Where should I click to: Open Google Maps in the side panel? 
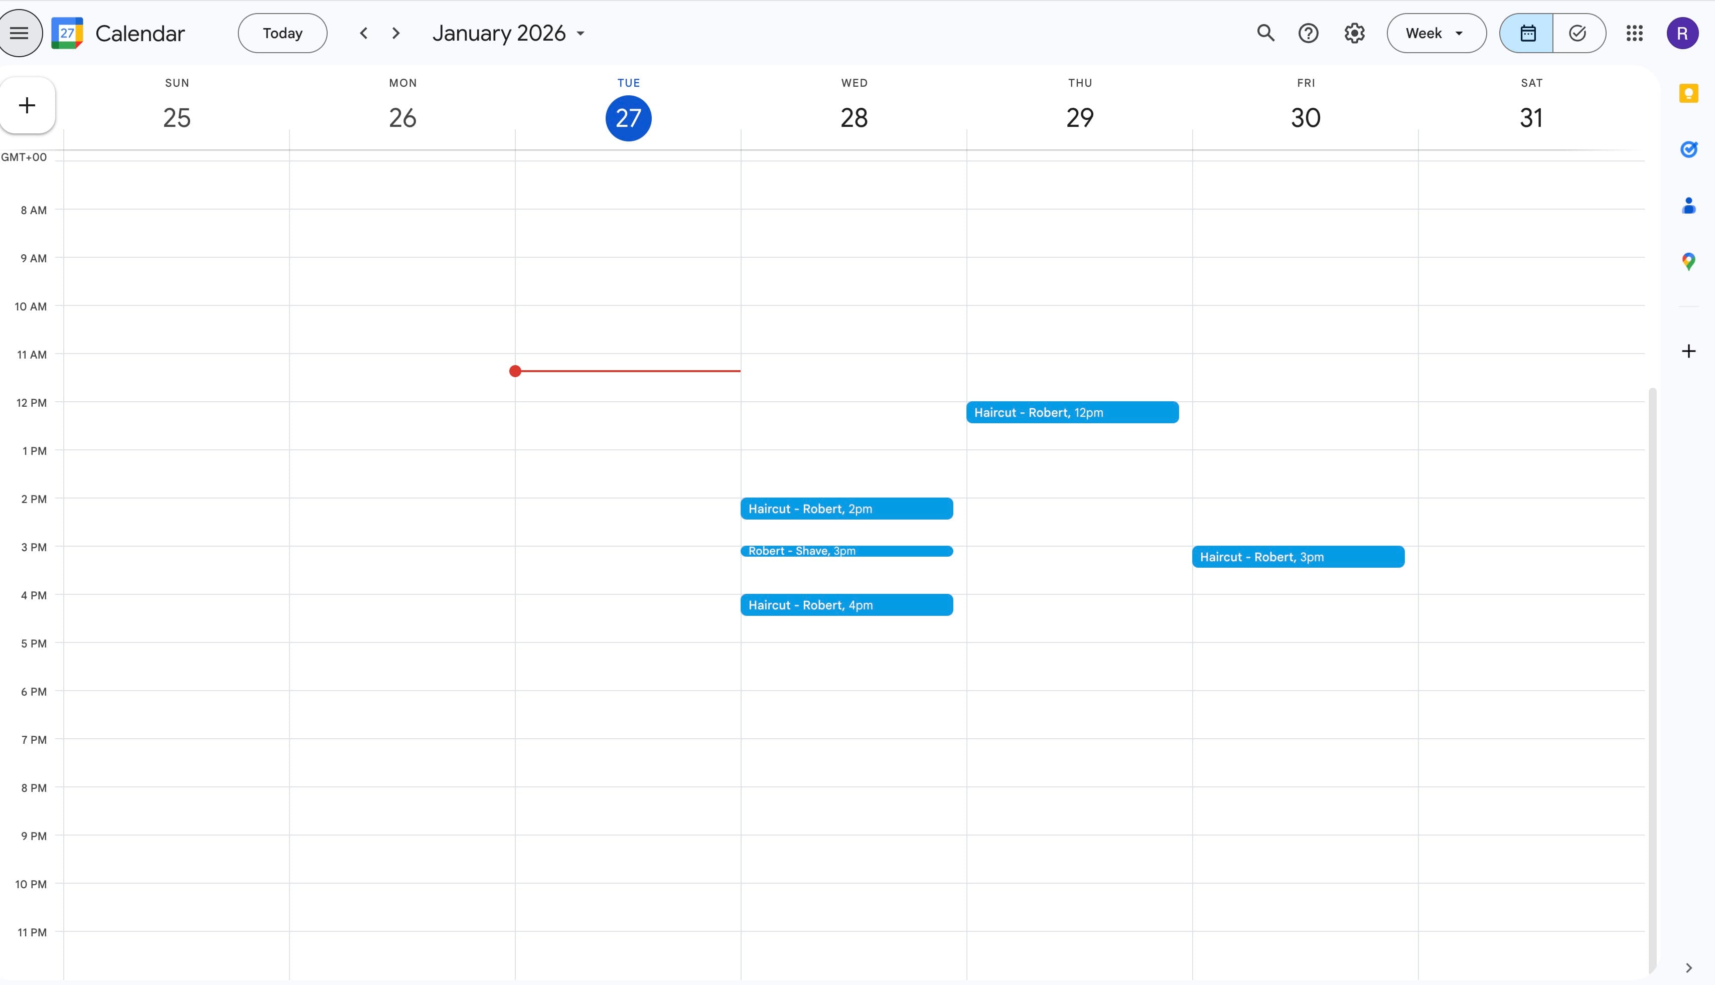[1688, 261]
